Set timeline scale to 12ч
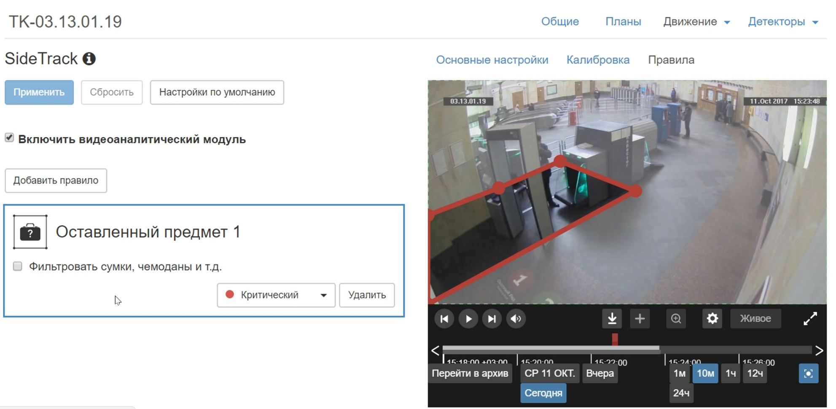836x409 pixels. coord(755,374)
